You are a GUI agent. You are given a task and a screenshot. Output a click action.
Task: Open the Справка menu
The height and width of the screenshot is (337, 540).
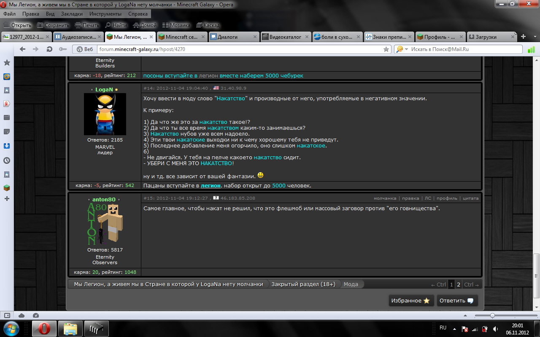(138, 14)
